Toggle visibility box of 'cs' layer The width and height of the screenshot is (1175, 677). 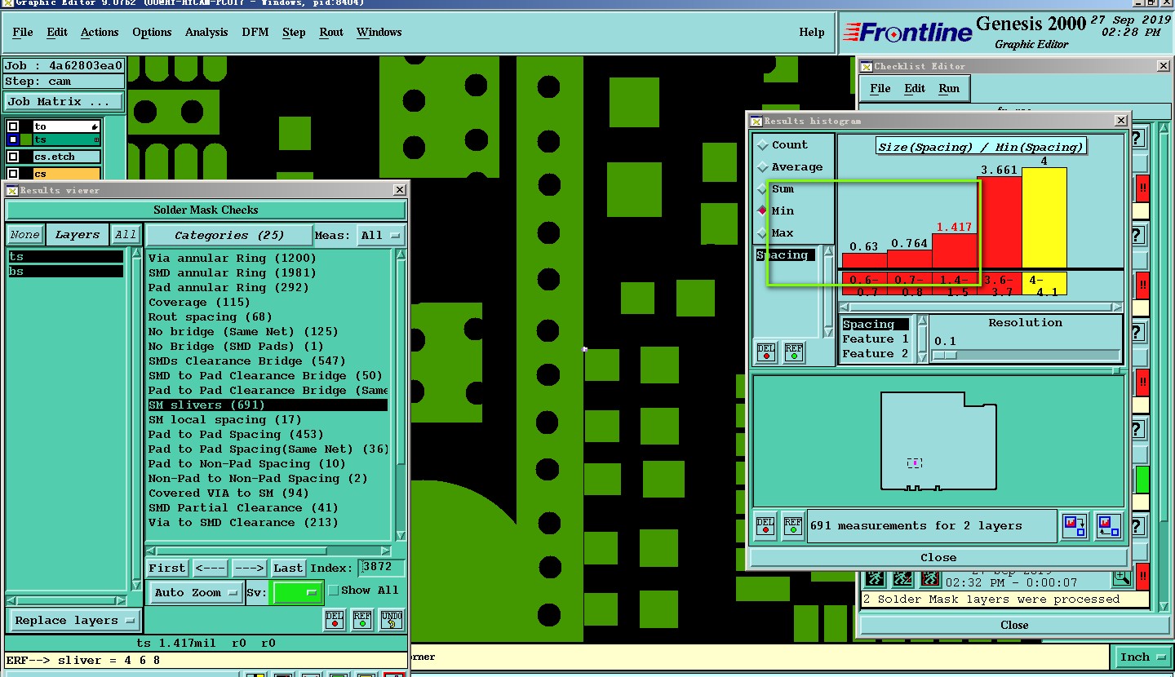point(13,174)
